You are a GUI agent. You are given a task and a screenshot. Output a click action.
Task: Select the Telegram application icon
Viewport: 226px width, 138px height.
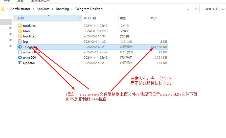pyautogui.click(x=20, y=47)
